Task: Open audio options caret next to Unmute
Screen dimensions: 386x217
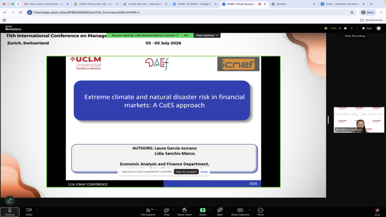Action: point(17,210)
